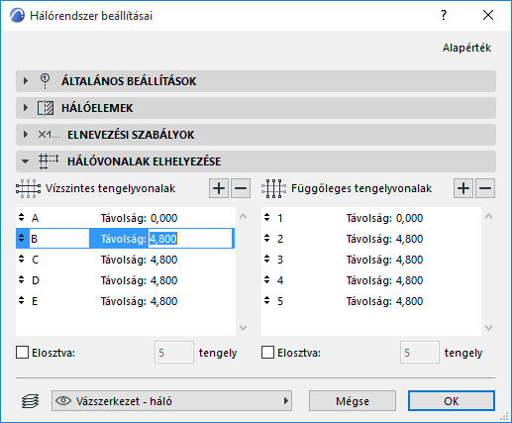Add a horizontal grid line with plus
The height and width of the screenshot is (423, 512).
click(219, 188)
